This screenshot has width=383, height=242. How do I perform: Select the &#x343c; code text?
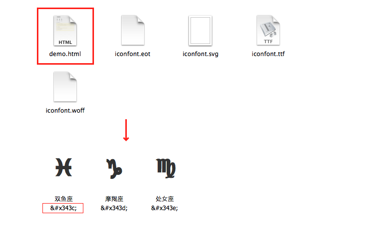pyautogui.click(x=64, y=208)
